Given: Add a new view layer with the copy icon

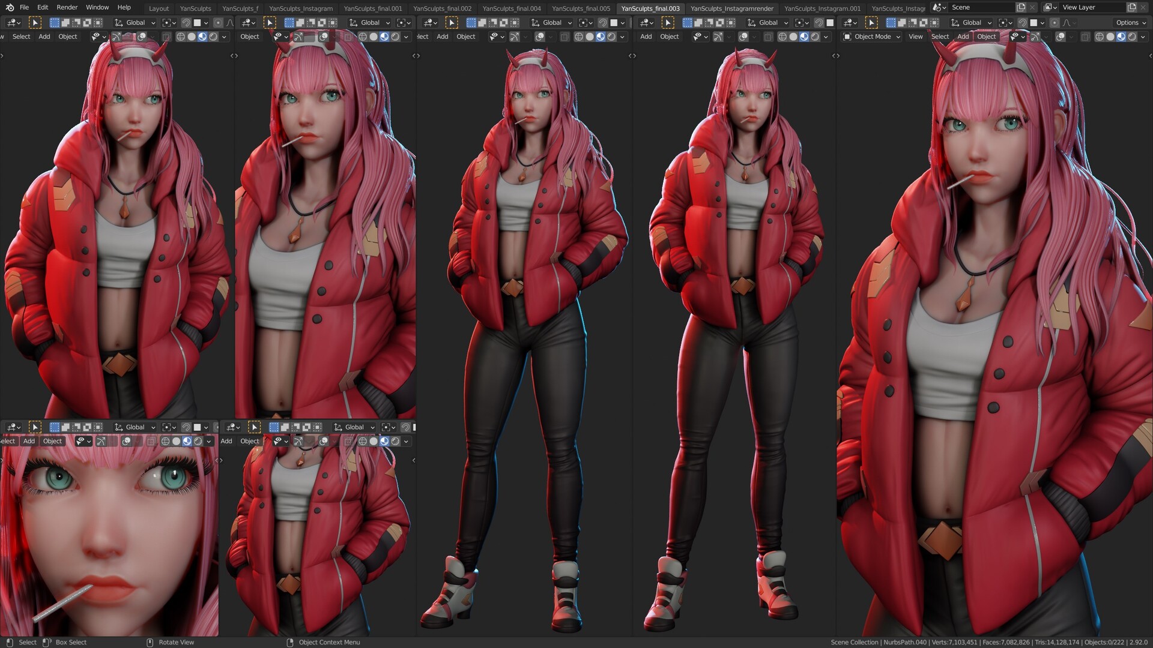Looking at the screenshot, I should [1131, 7].
